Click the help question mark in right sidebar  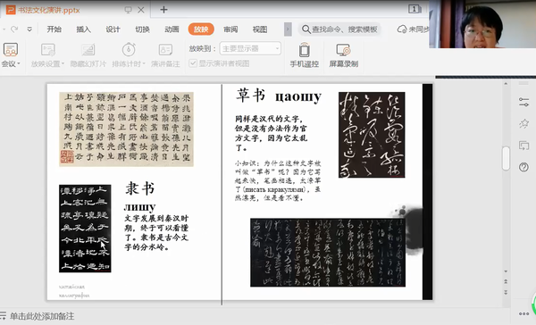click(523, 167)
